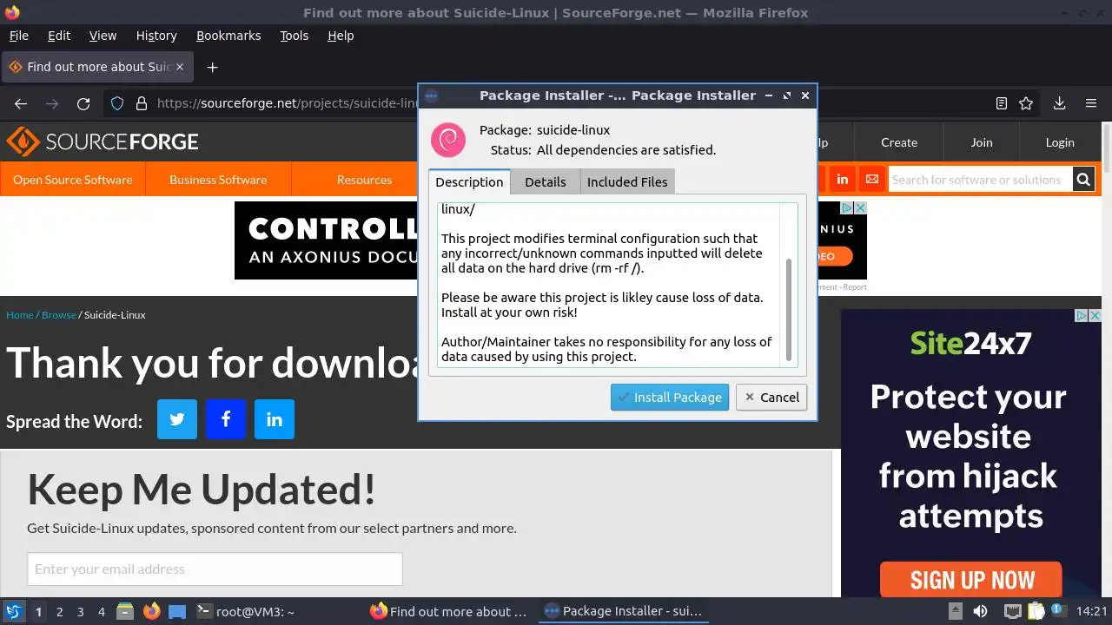
Task: Open Firefox downloads panel
Action: [1059, 103]
